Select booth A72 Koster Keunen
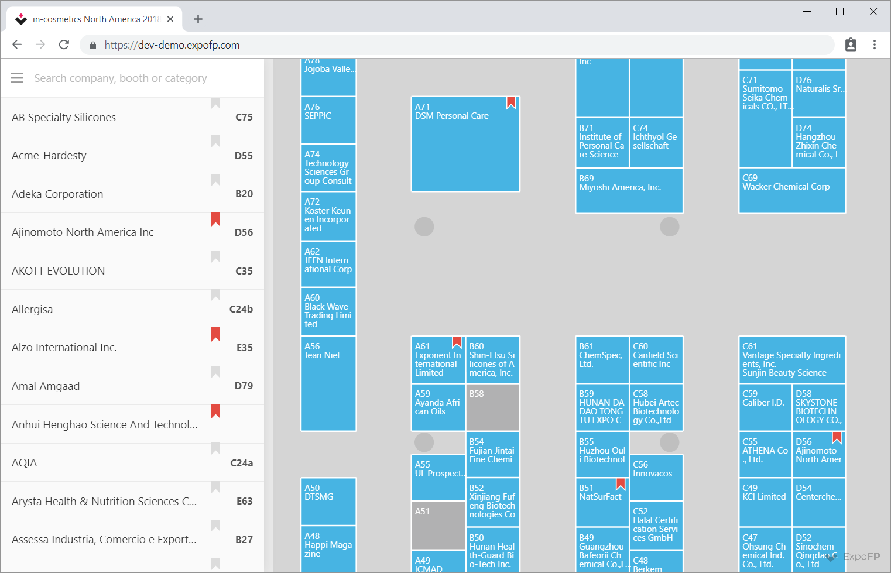Screen dimensions: 891x573 coord(328,217)
